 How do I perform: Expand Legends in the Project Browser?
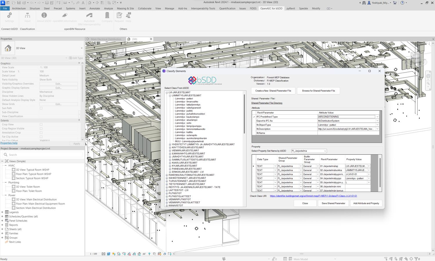2,212
